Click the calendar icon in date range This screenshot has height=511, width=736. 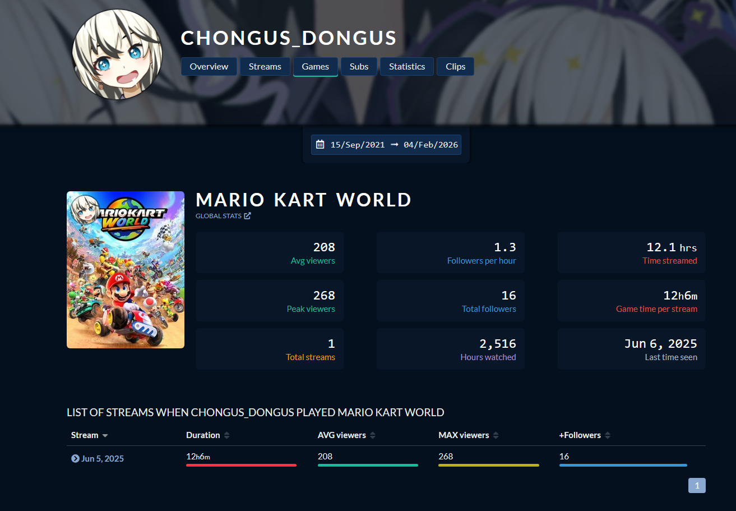point(320,144)
